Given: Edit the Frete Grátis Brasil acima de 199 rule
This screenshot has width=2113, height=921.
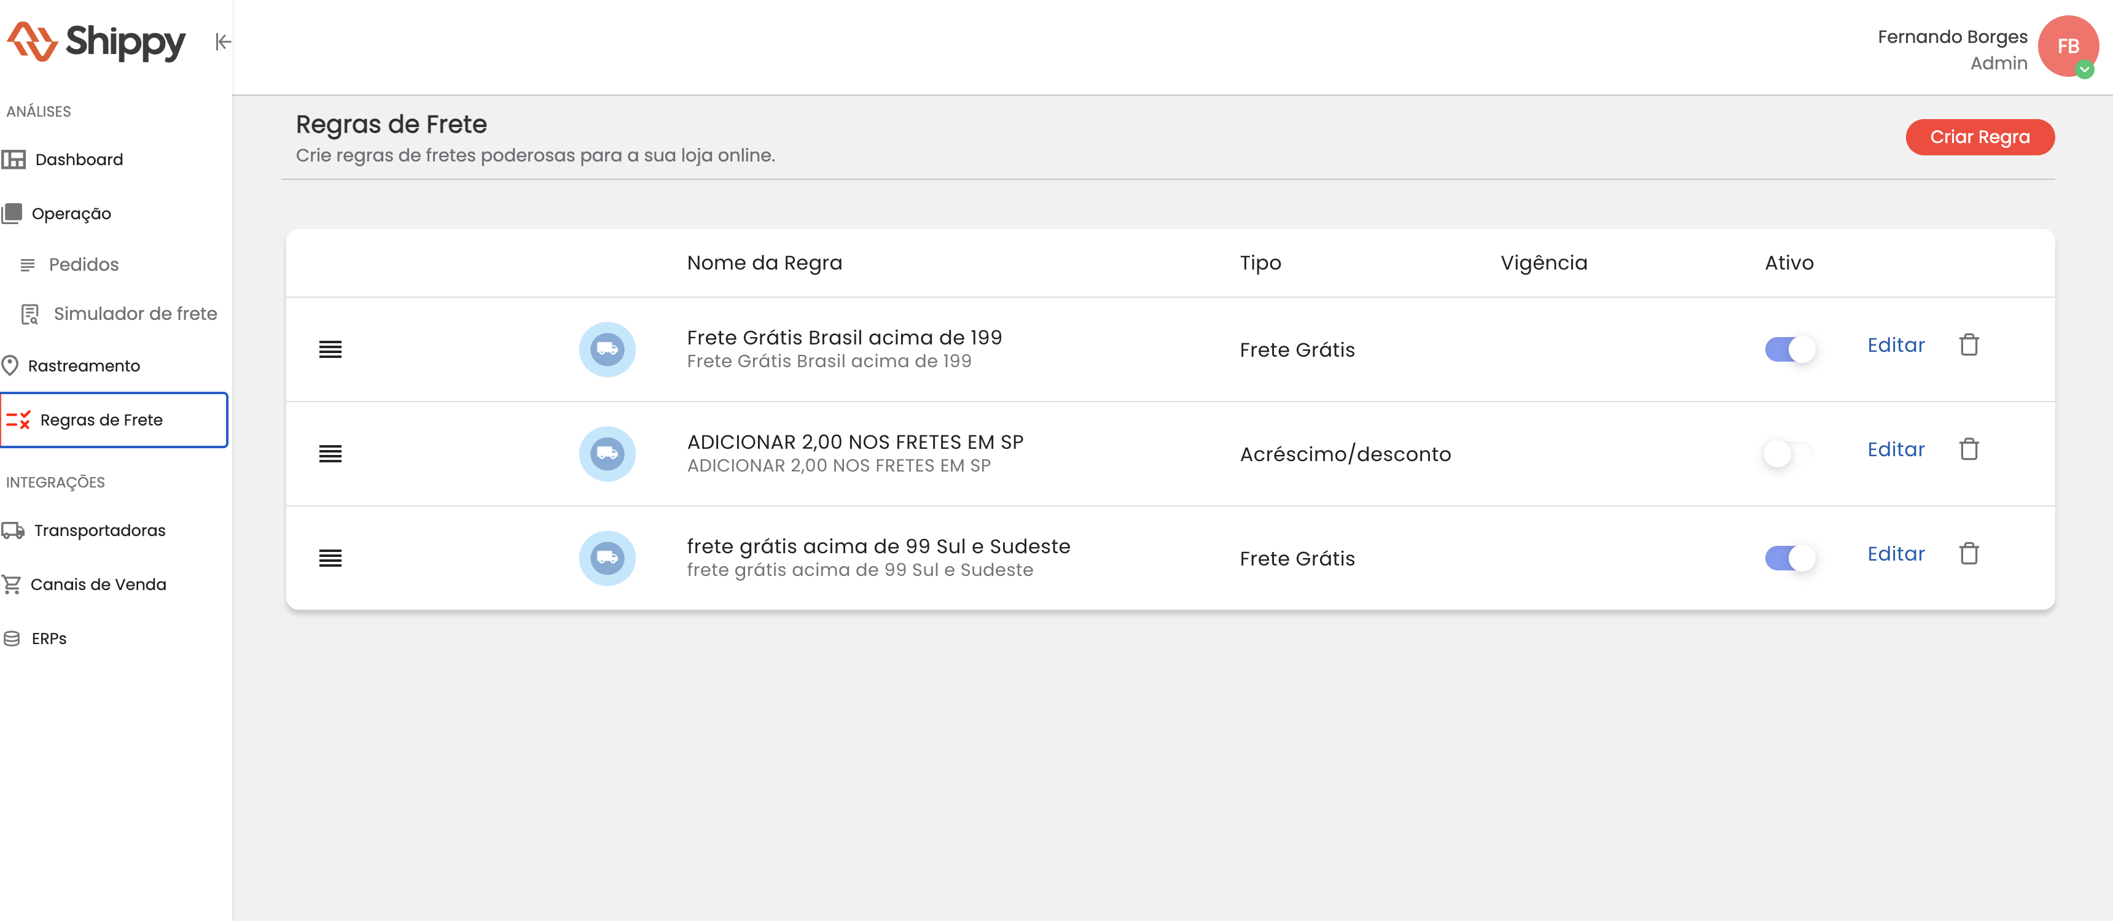Looking at the screenshot, I should (x=1895, y=345).
